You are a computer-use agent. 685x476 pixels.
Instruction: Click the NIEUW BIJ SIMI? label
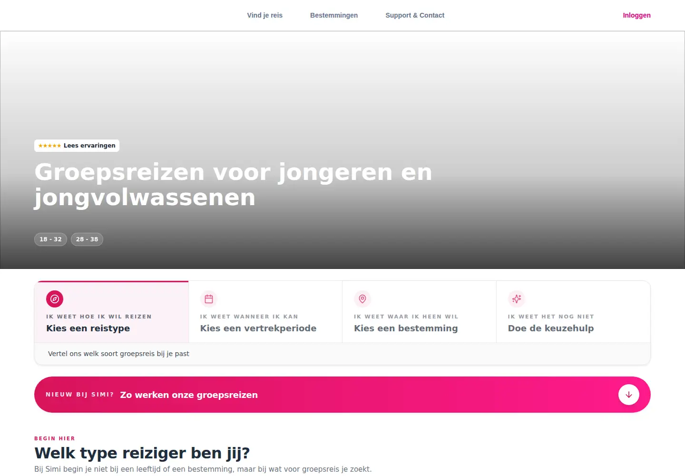click(80, 395)
